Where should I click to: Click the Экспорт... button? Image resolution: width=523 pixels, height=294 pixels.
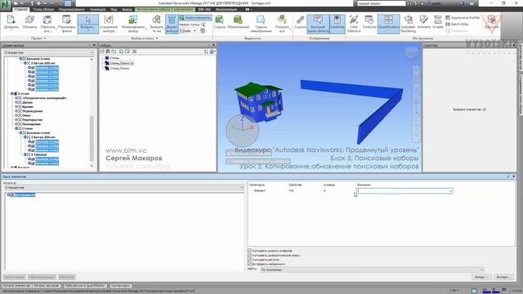[x=503, y=277]
